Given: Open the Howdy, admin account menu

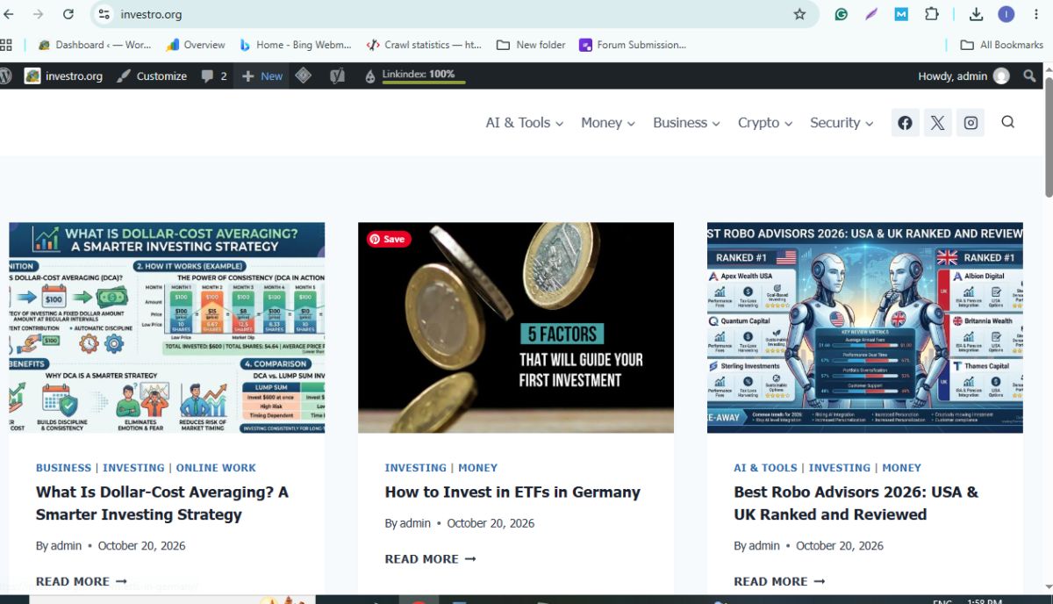Looking at the screenshot, I should point(963,76).
